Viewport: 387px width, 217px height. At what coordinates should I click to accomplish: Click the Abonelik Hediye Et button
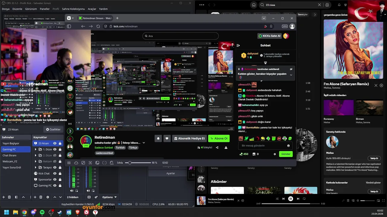click(x=189, y=138)
